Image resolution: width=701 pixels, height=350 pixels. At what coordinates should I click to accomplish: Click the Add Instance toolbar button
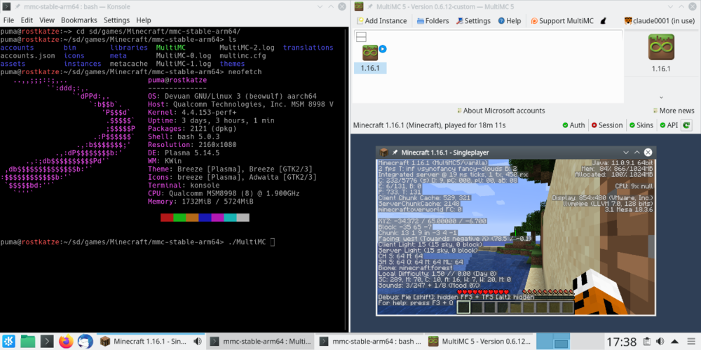pyautogui.click(x=381, y=21)
